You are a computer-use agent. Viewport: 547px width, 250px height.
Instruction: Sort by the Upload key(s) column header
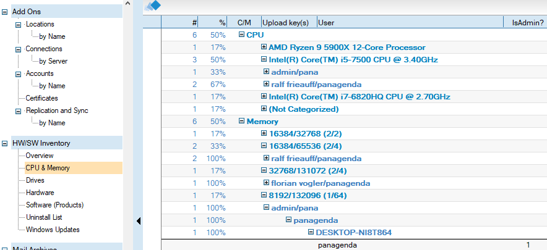click(x=289, y=22)
